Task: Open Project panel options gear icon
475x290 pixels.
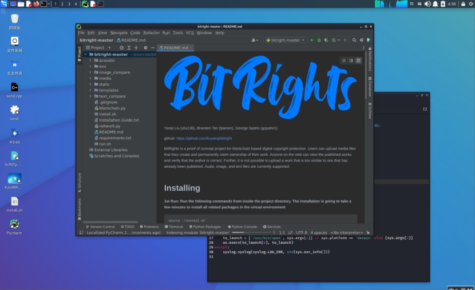Action: [x=145, y=48]
